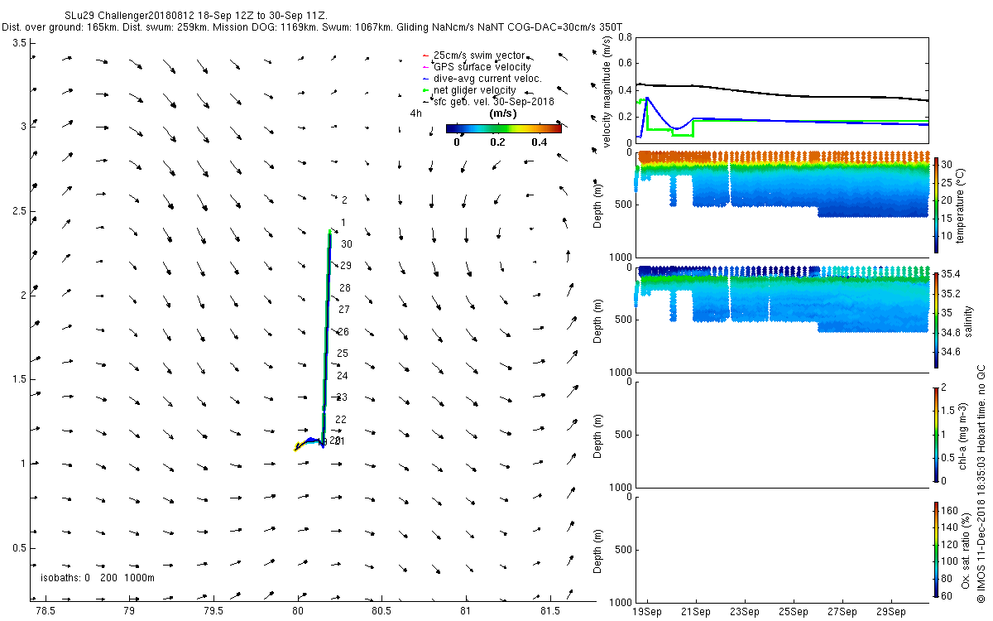The image size is (993, 621).
Task: Click day marker '27' on the glider track
Action: tap(344, 310)
